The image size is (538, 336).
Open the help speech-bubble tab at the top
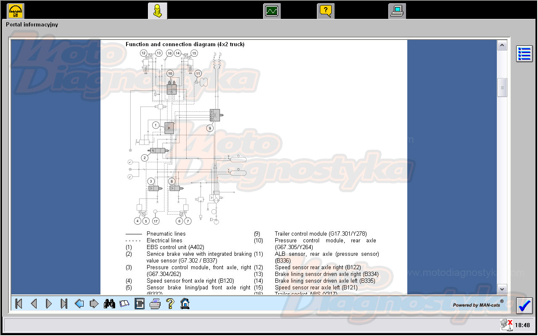coord(326,10)
